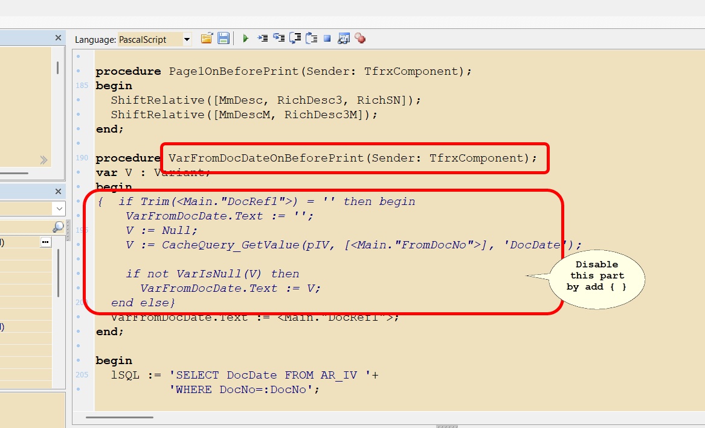Image resolution: width=705 pixels, height=428 pixels.
Task: Click the search magnifier in left panel
Action: (x=58, y=225)
